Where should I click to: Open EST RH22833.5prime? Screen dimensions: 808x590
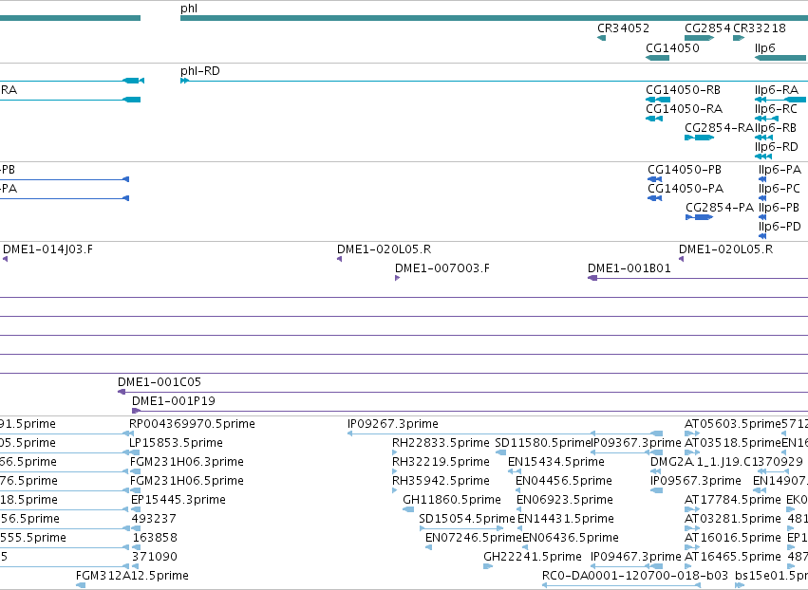point(441,443)
